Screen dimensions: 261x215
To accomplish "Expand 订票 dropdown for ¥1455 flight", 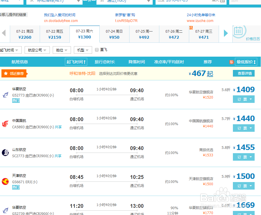I will coord(244,157).
